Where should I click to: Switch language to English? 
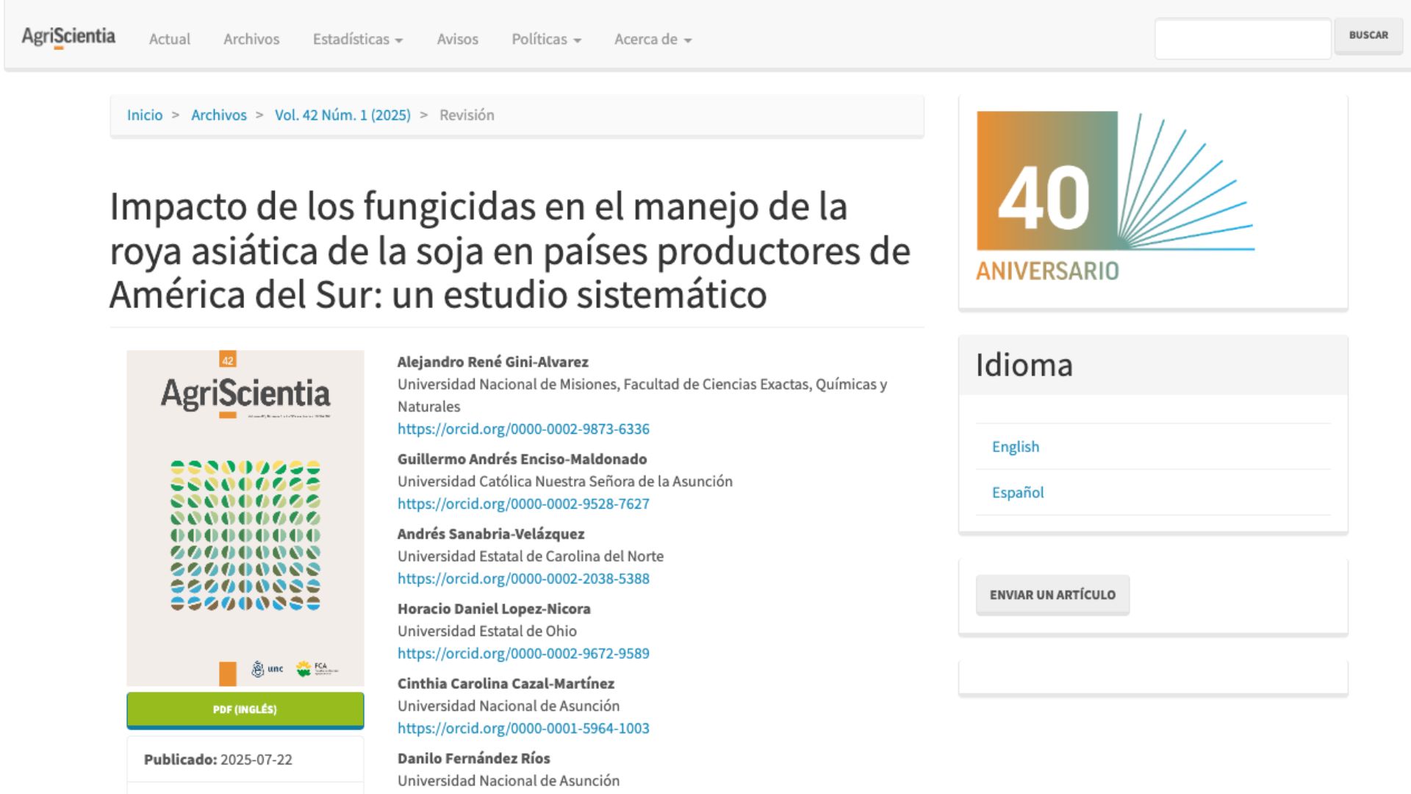point(1016,446)
